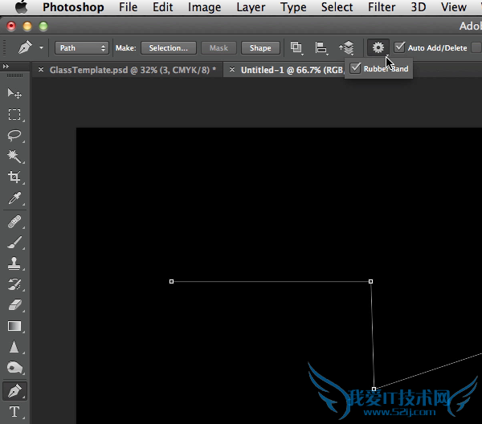Select the Healing Brush tool
The width and height of the screenshot is (482, 424).
tap(14, 222)
